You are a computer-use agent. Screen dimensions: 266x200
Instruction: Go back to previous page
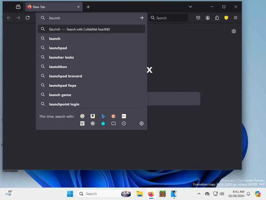pos(9,18)
